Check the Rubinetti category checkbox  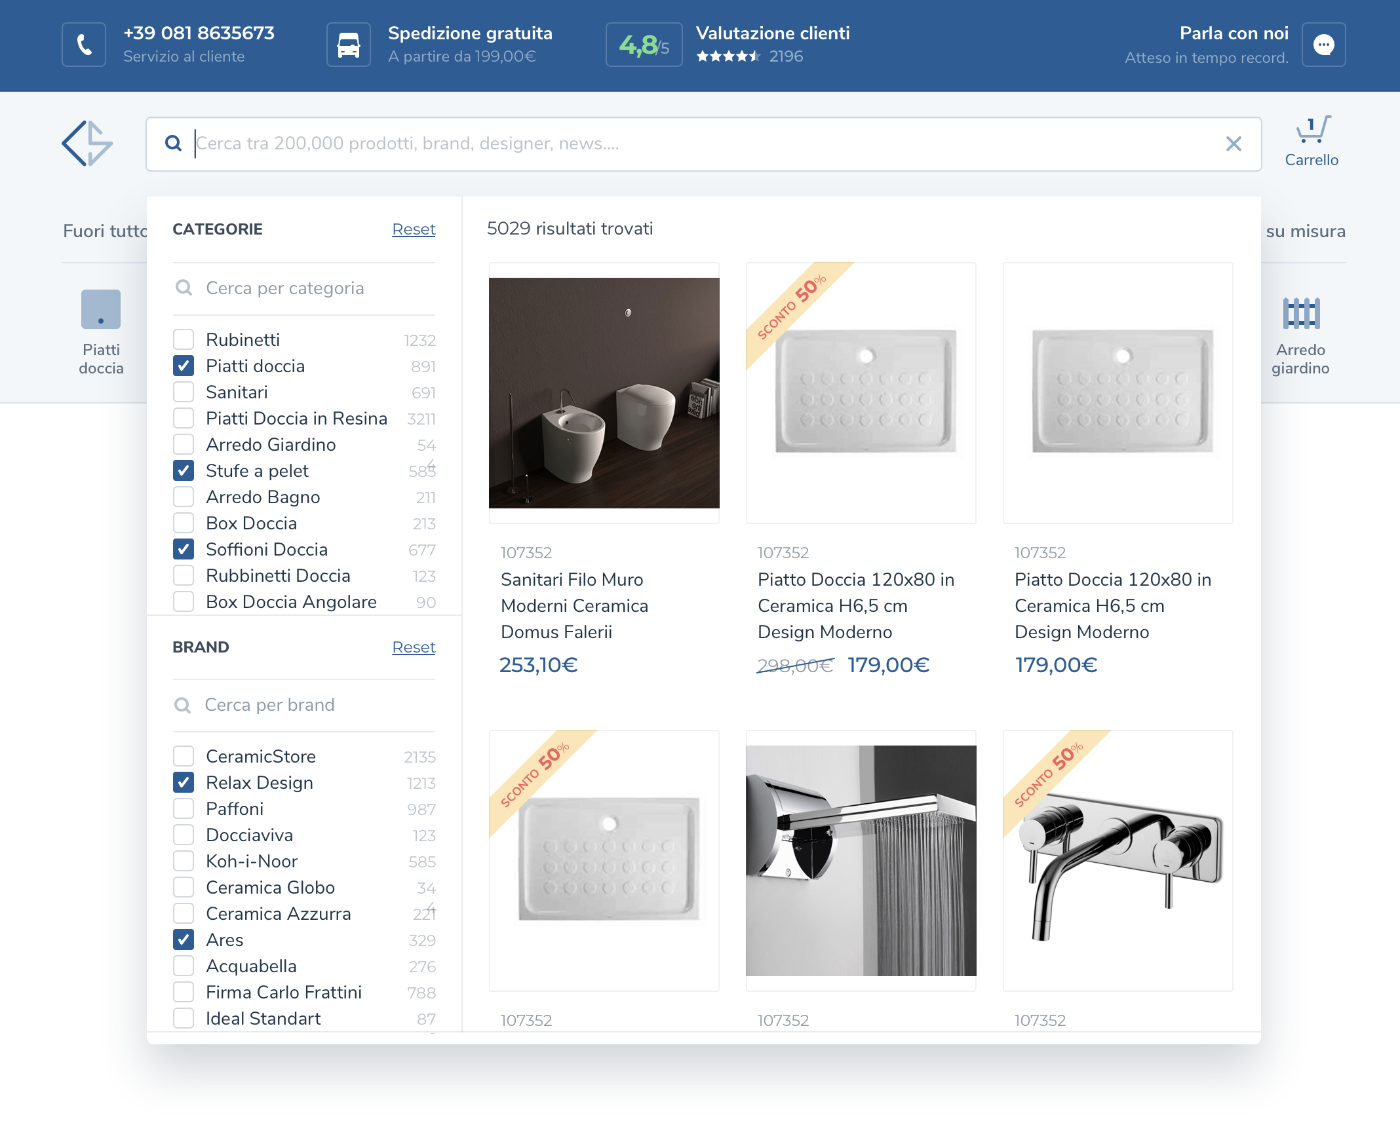[184, 339]
